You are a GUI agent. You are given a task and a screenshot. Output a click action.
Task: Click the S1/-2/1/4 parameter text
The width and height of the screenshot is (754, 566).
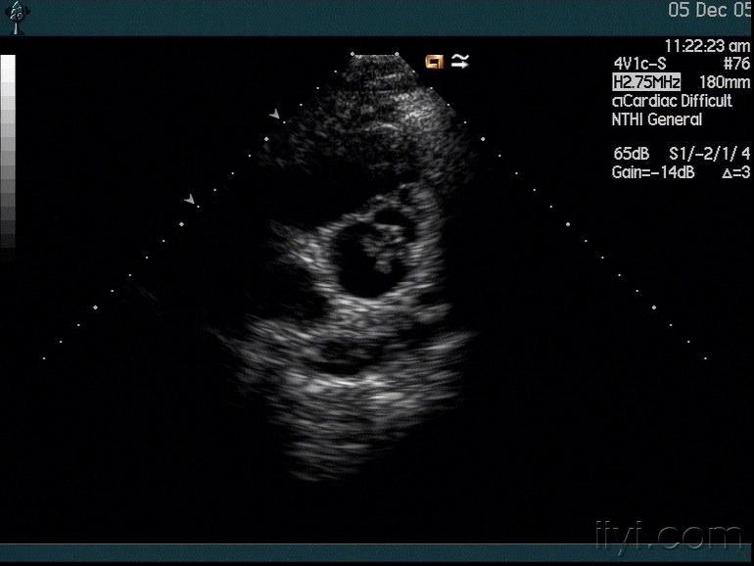709,154
